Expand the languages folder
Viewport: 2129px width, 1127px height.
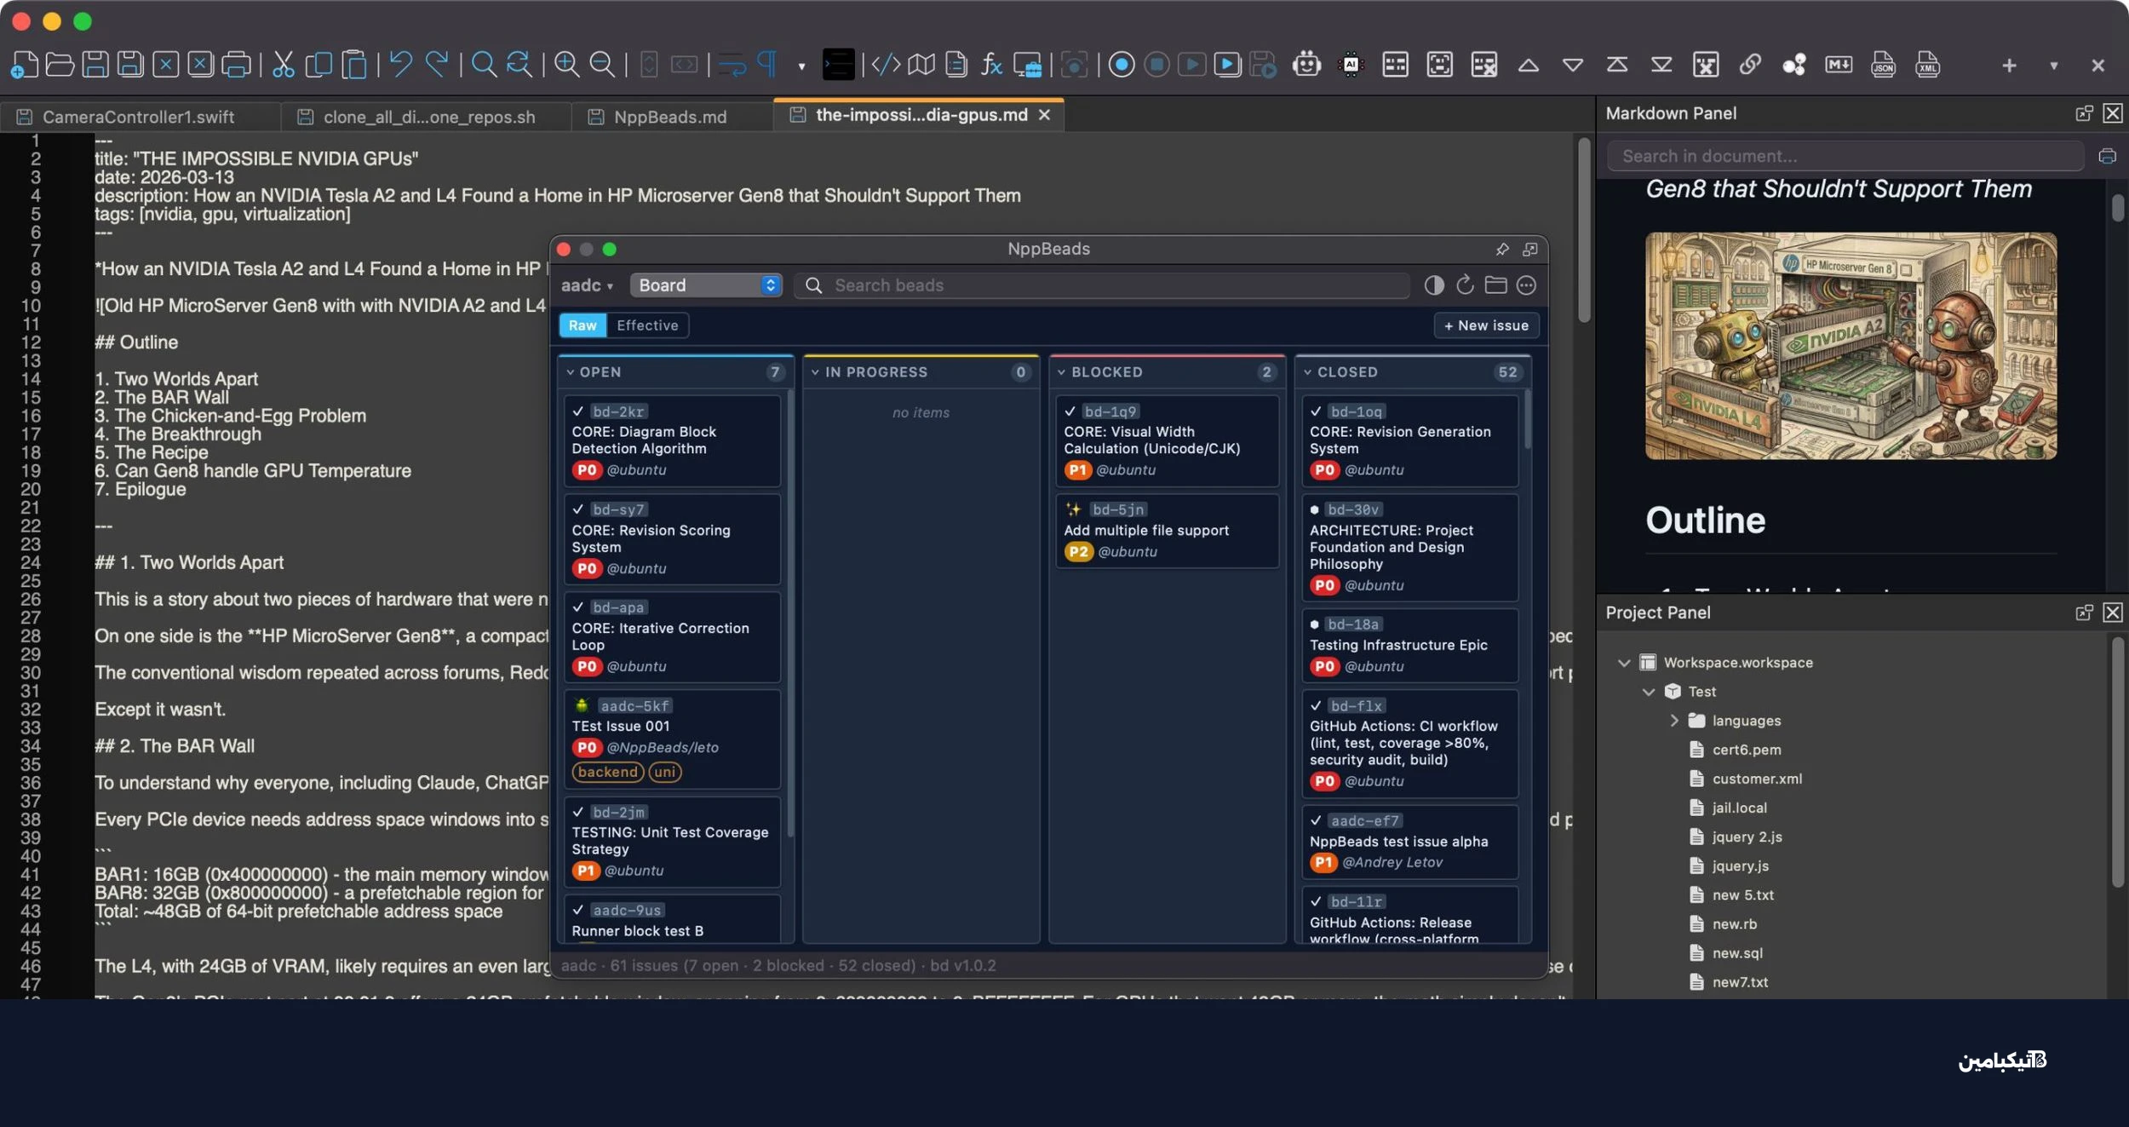click(x=1673, y=721)
